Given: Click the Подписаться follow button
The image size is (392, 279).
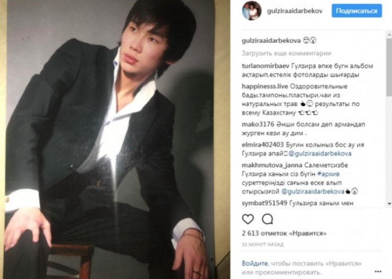Looking at the screenshot, I should point(357,11).
